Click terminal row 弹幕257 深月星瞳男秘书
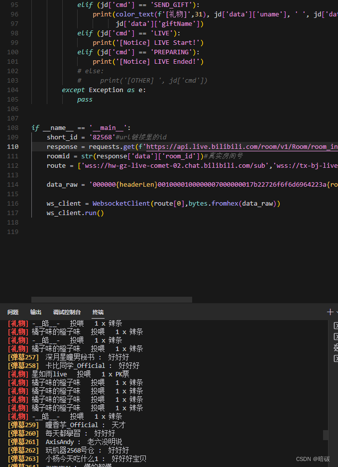The width and height of the screenshot is (338, 467). point(69,357)
